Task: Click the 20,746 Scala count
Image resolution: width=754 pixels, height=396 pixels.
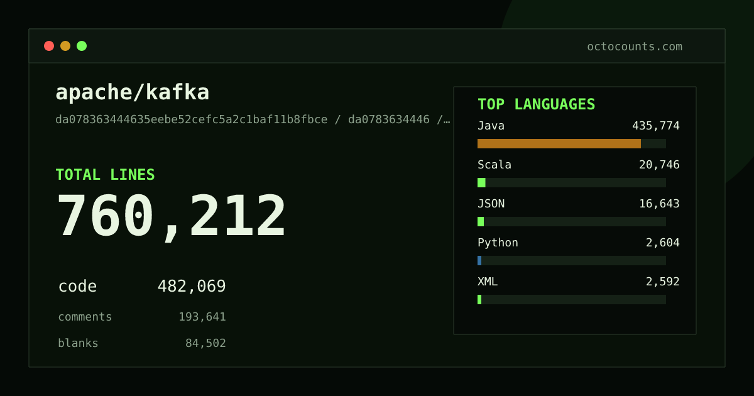Action: pos(659,165)
